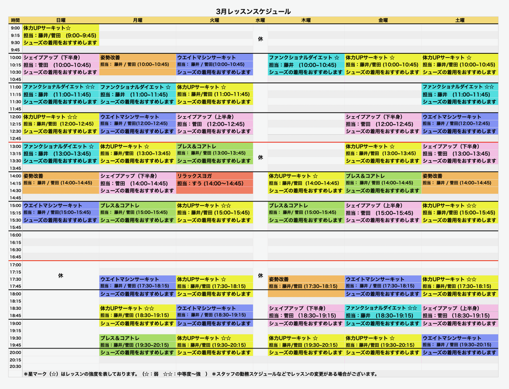Screen dimensions: 509x389
Task: Select the 休 mark in the Sunday column
Action: (x=61, y=276)
